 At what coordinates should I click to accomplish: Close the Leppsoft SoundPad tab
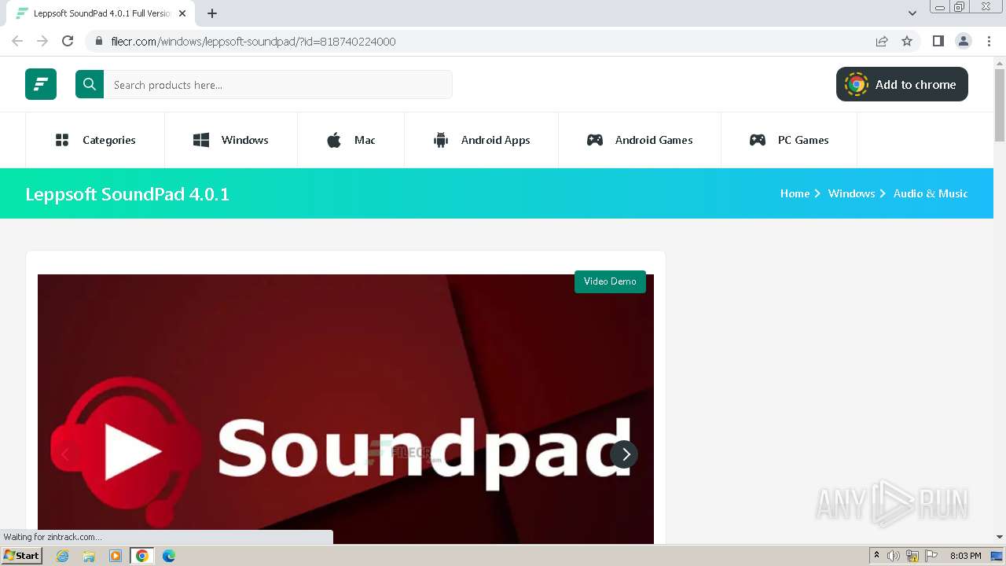[x=182, y=13]
